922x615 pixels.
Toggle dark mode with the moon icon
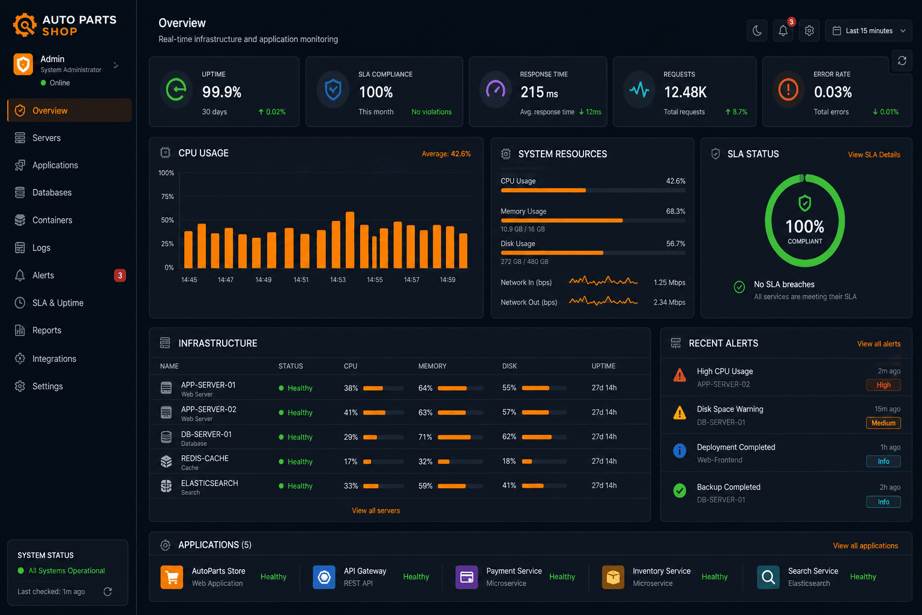(757, 31)
